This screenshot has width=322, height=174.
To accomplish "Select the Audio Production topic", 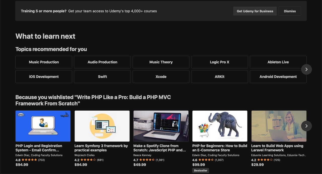I will click(x=102, y=62).
